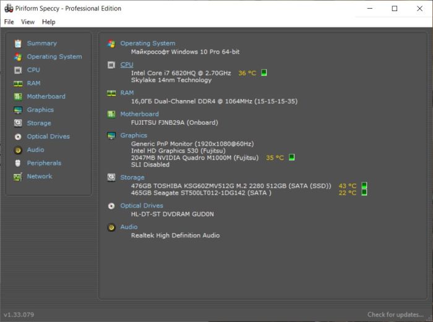The image size is (433, 322).
Task: Click the green CPU temperature indicator
Action: (264, 72)
